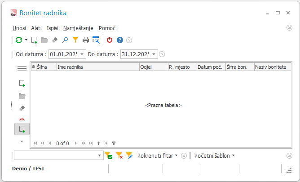
Task: Click the folder icon in left sidebar
Action: pyautogui.click(x=22, y=96)
